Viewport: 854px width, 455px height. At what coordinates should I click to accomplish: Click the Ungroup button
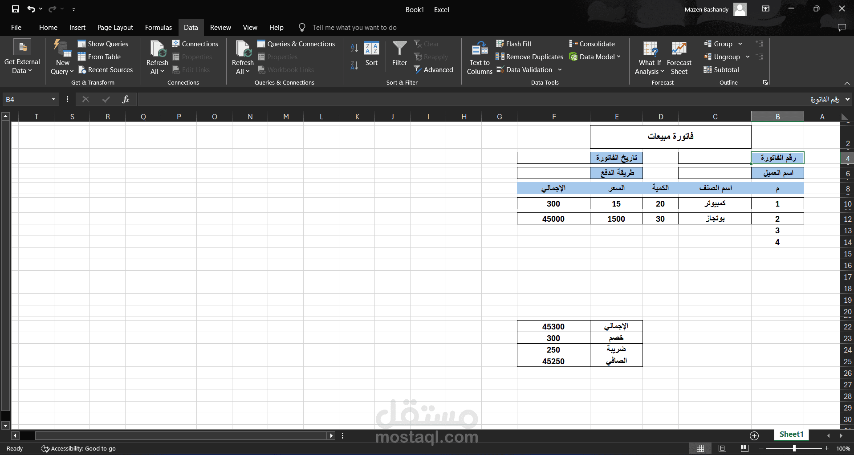[722, 57]
